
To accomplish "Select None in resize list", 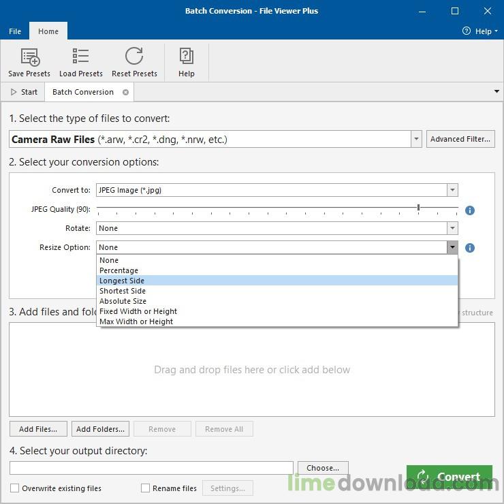I will 277,260.
